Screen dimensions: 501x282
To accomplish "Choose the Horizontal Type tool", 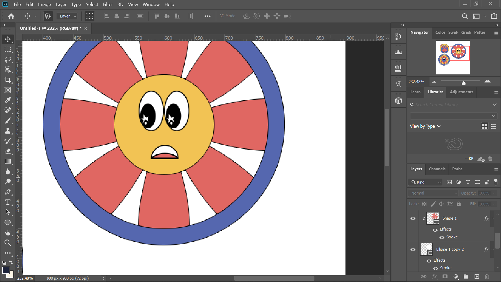I will (8, 202).
